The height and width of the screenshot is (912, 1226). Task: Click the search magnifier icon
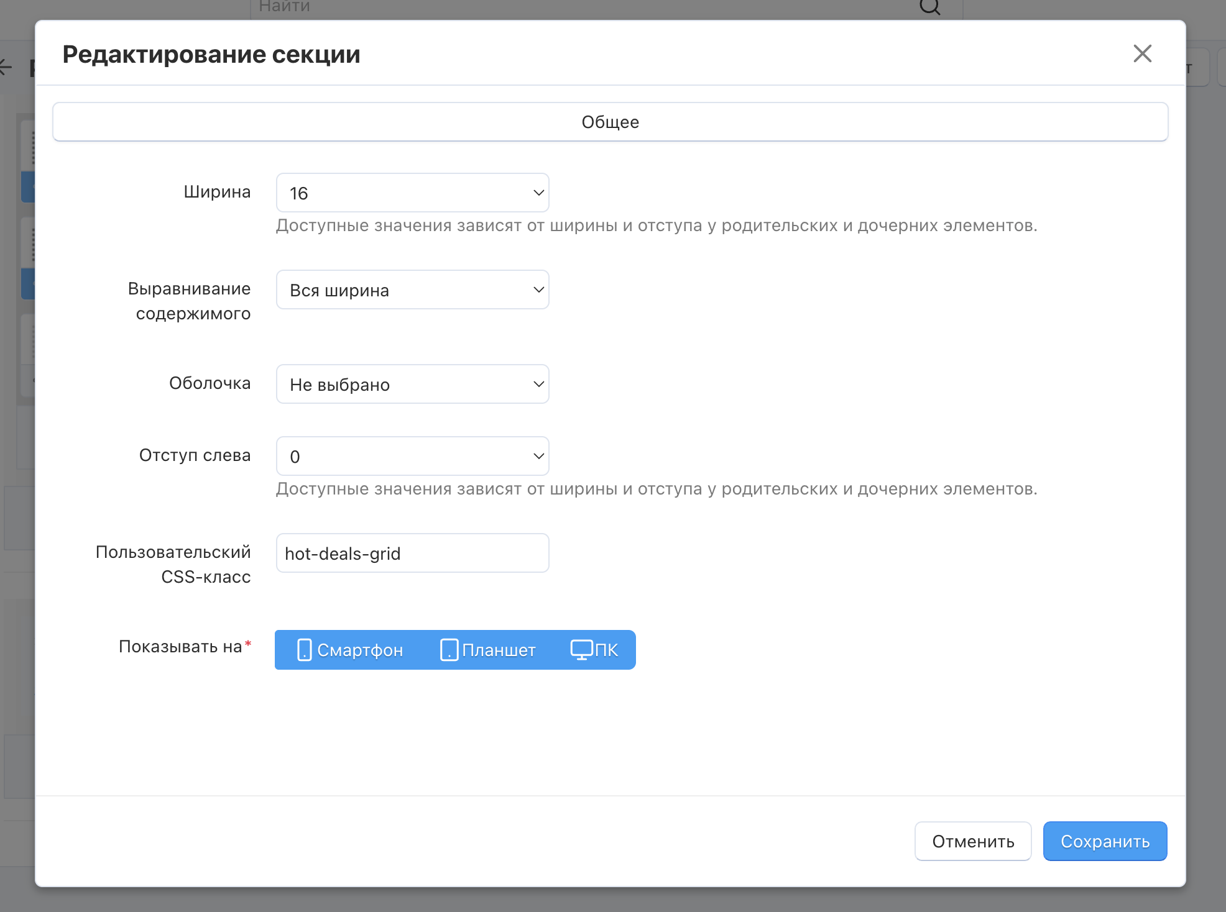click(929, 7)
